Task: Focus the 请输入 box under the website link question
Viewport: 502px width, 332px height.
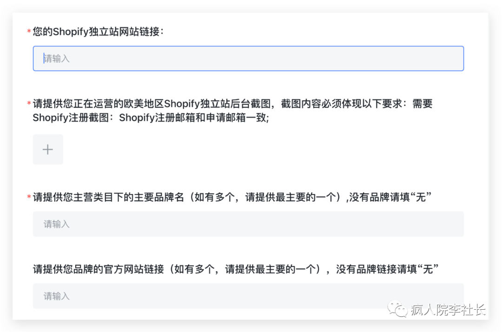Action: point(248,59)
